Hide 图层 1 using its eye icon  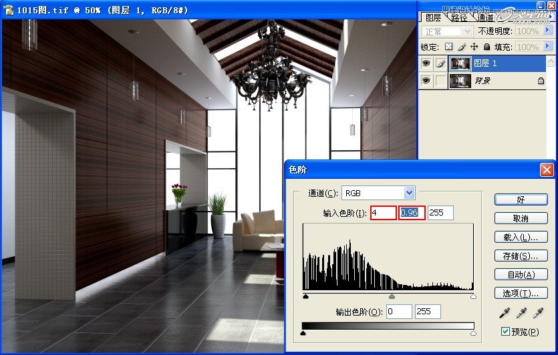pyautogui.click(x=426, y=63)
